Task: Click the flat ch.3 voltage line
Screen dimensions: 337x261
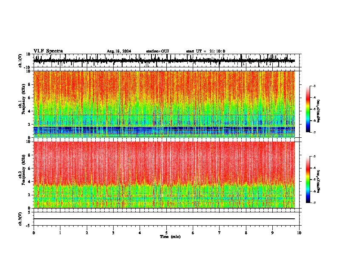Action: pyautogui.click(x=164, y=219)
